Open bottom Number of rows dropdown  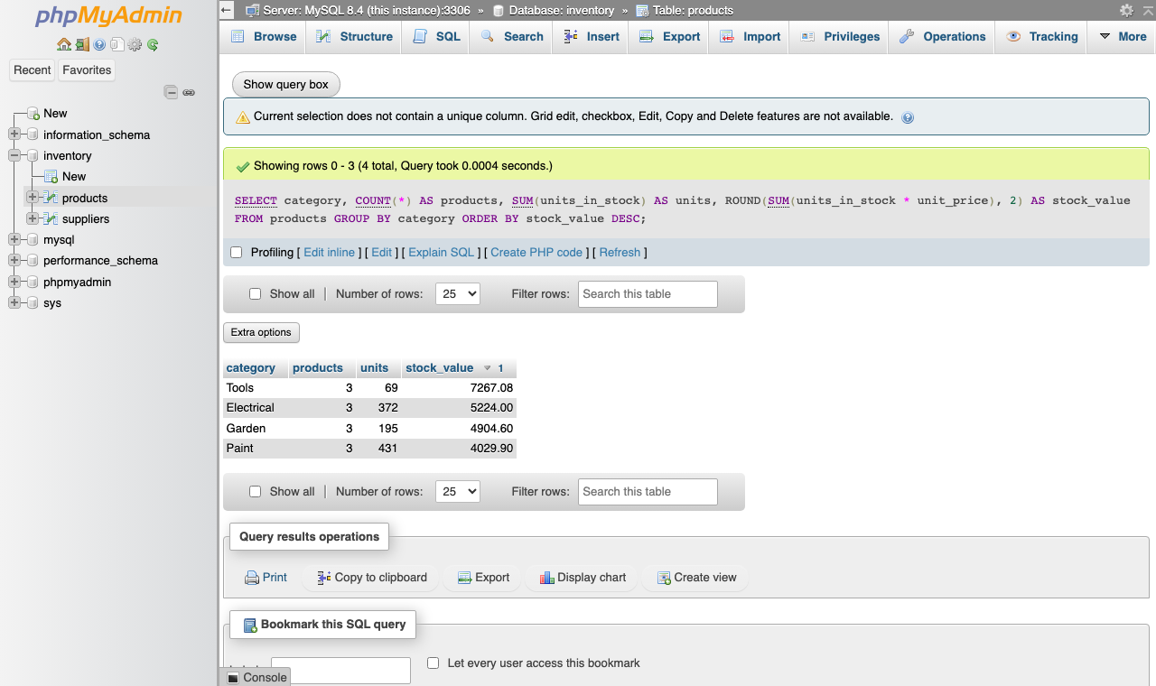[457, 492]
